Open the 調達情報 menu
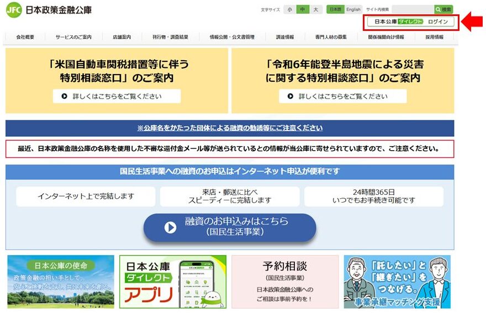486x313 pixels. pyautogui.click(x=285, y=37)
